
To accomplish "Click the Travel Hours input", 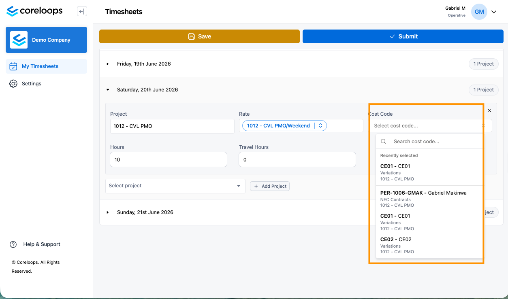I will coord(297,159).
